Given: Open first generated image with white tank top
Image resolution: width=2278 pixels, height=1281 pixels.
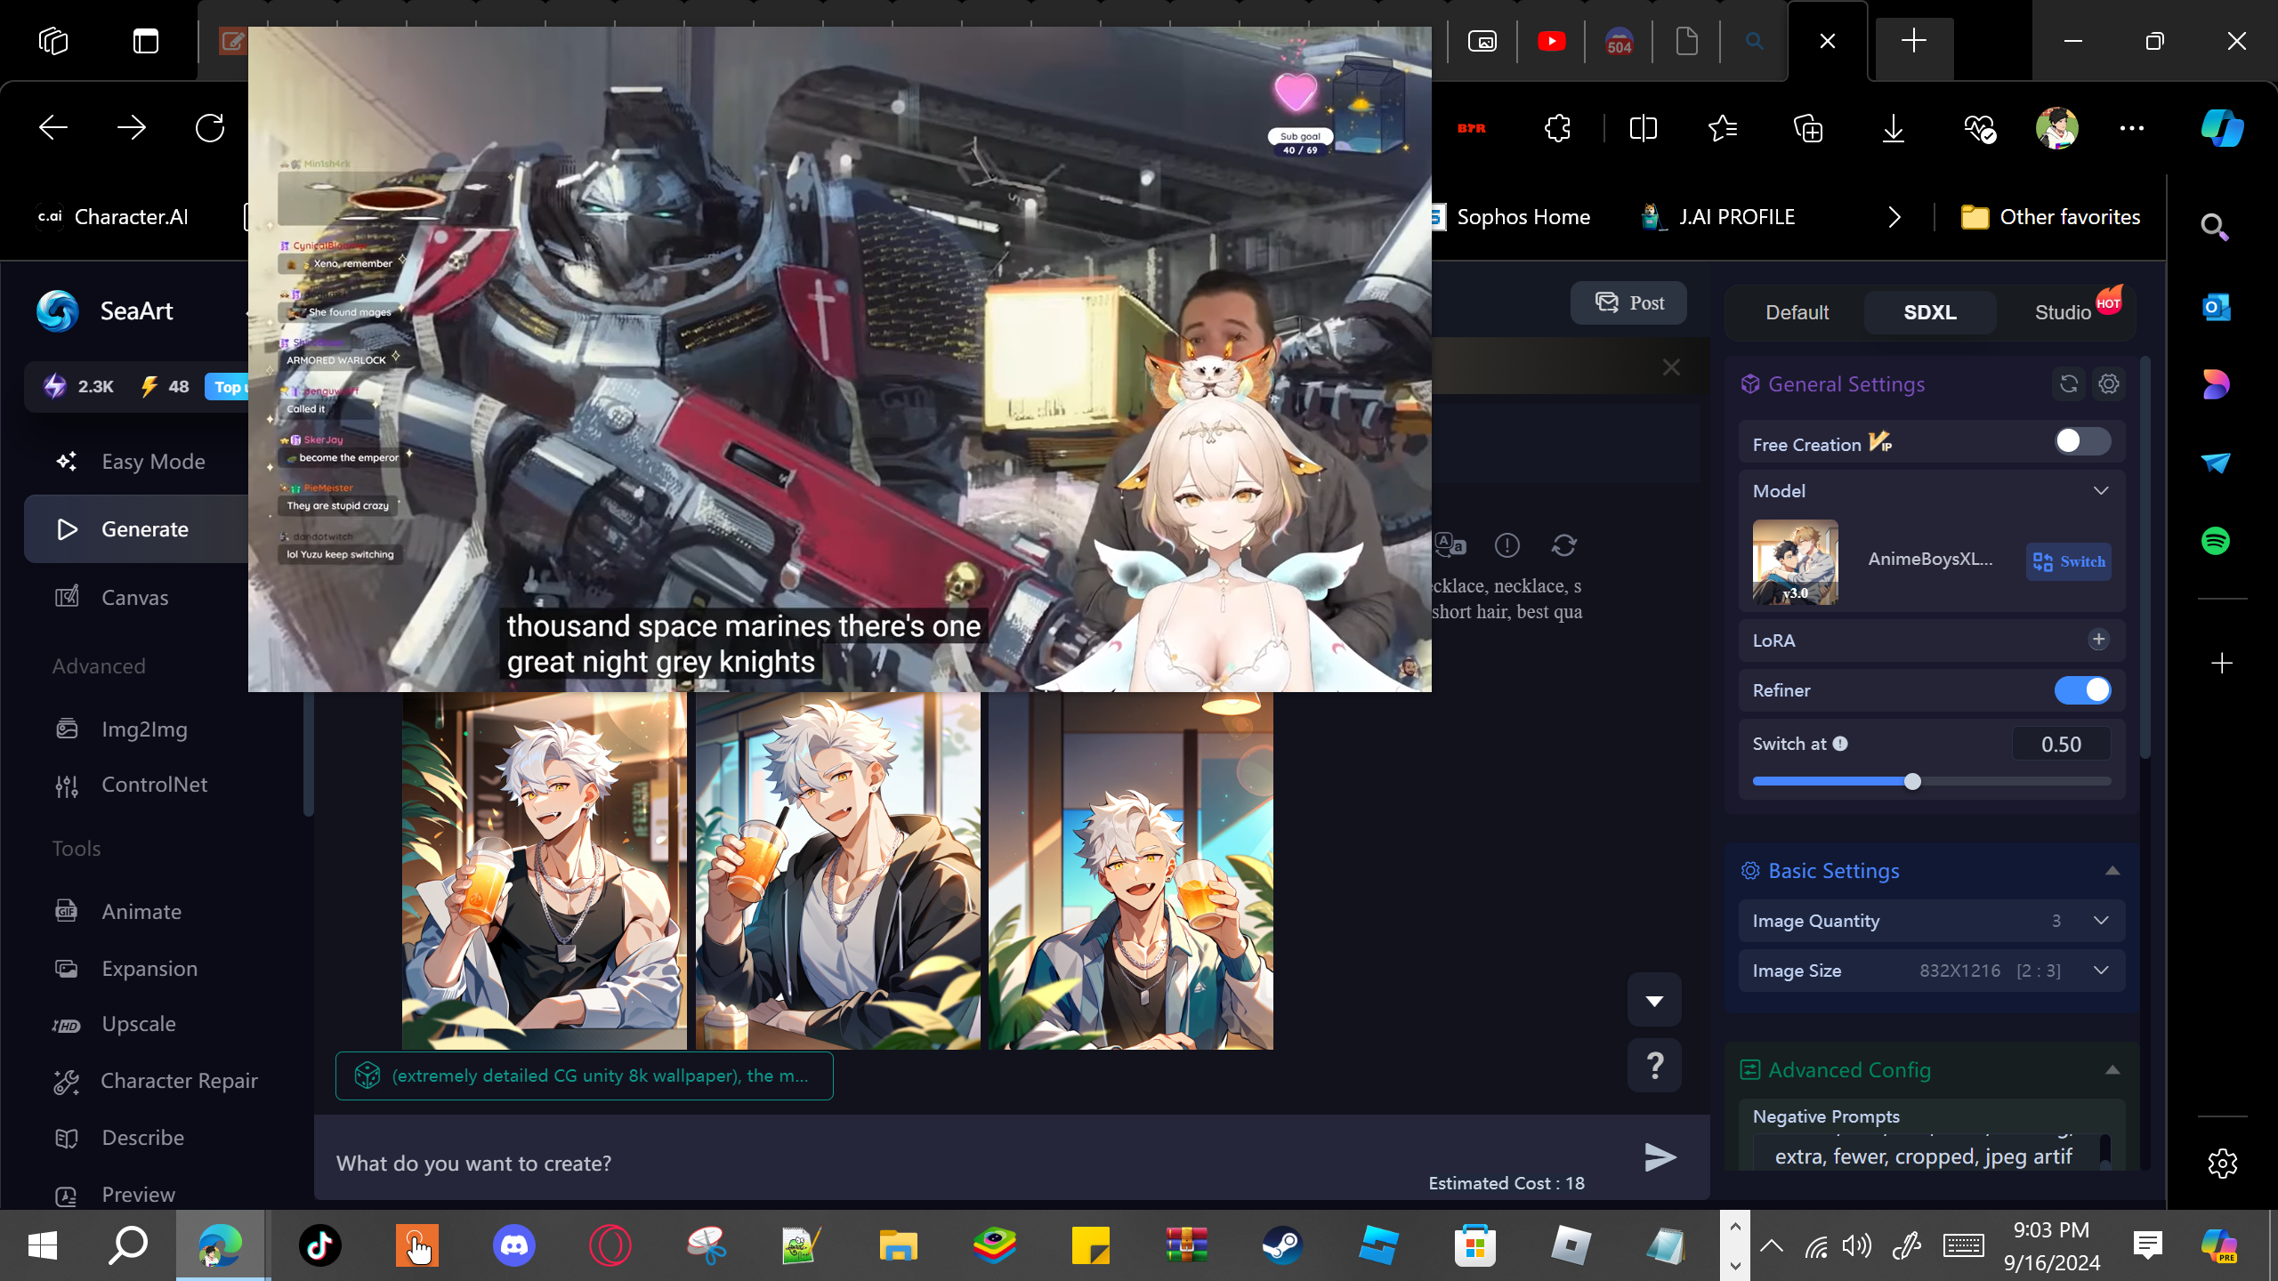Looking at the screenshot, I should [545, 871].
